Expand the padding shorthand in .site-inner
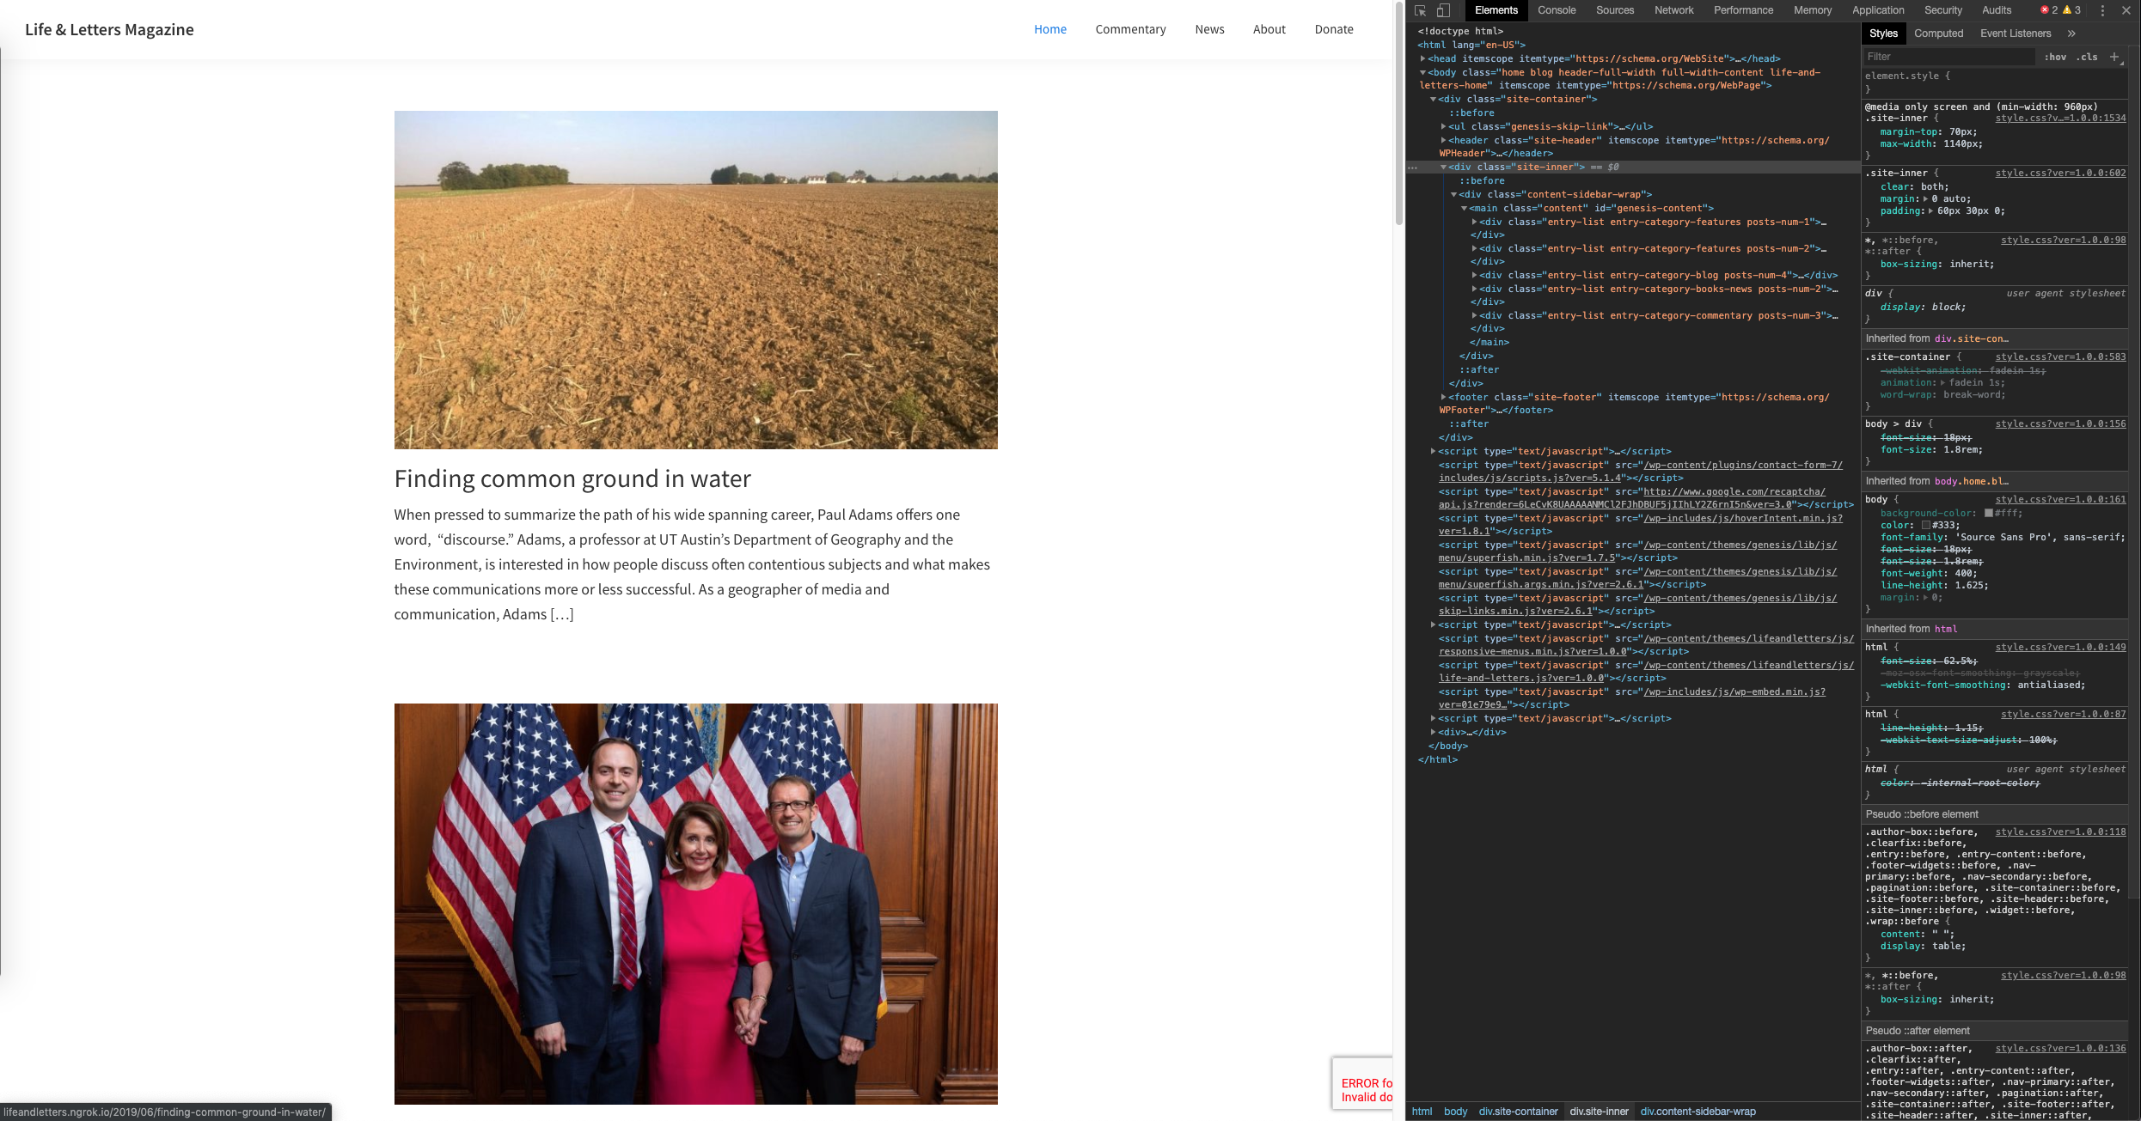The width and height of the screenshot is (2141, 1121). click(1930, 210)
